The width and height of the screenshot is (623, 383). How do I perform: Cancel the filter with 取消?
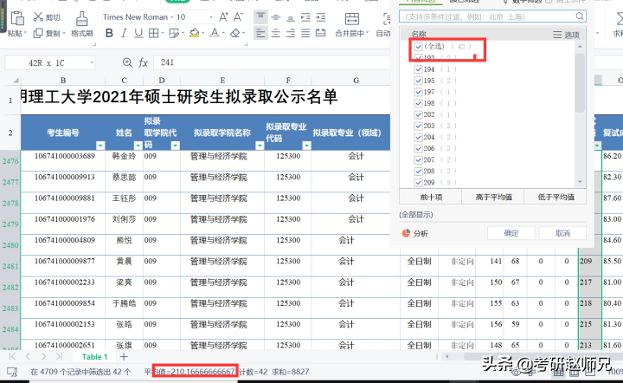coord(562,233)
